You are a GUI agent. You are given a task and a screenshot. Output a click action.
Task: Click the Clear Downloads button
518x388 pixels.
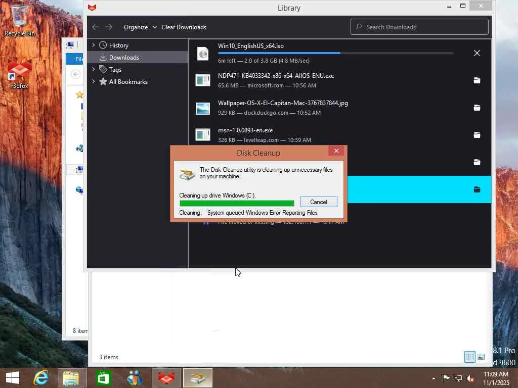[x=184, y=27]
